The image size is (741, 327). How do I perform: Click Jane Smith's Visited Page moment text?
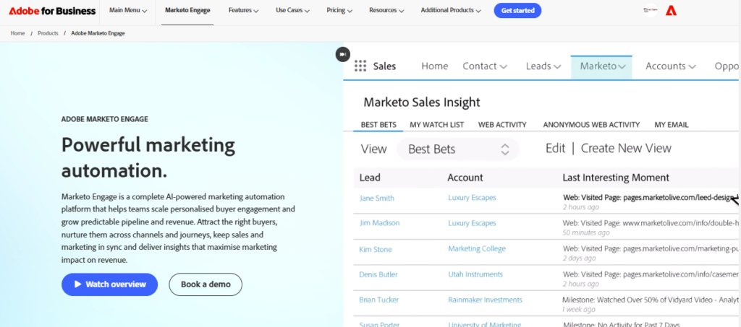coord(651,198)
